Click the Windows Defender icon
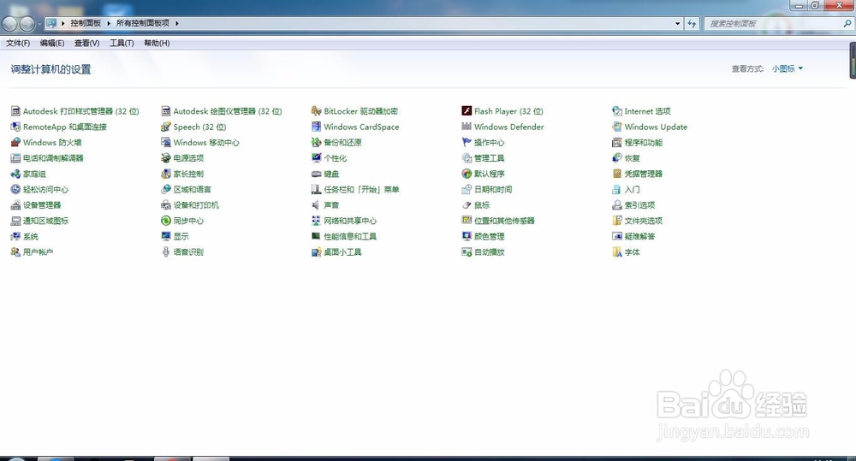This screenshot has width=856, height=461. point(467,127)
